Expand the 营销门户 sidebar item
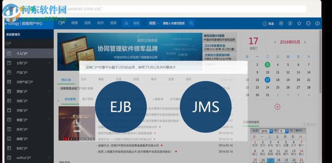Image resolution: width=332 pixels, height=163 pixels. 49,91
